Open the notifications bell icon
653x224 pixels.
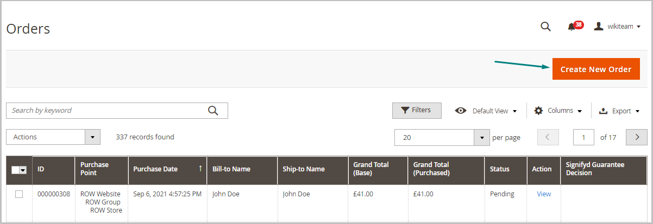coord(572,27)
